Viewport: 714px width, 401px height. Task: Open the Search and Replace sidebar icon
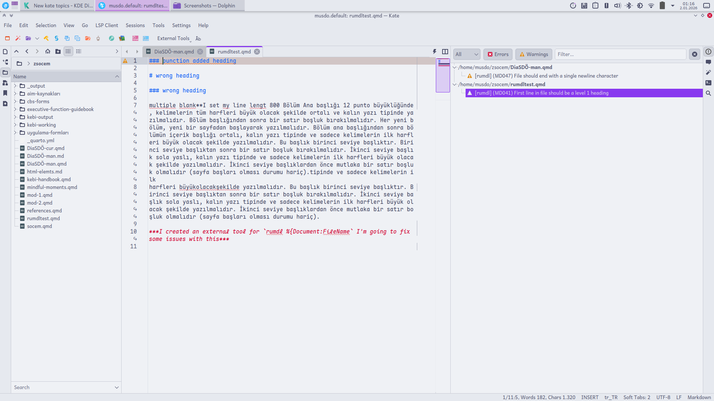708,93
